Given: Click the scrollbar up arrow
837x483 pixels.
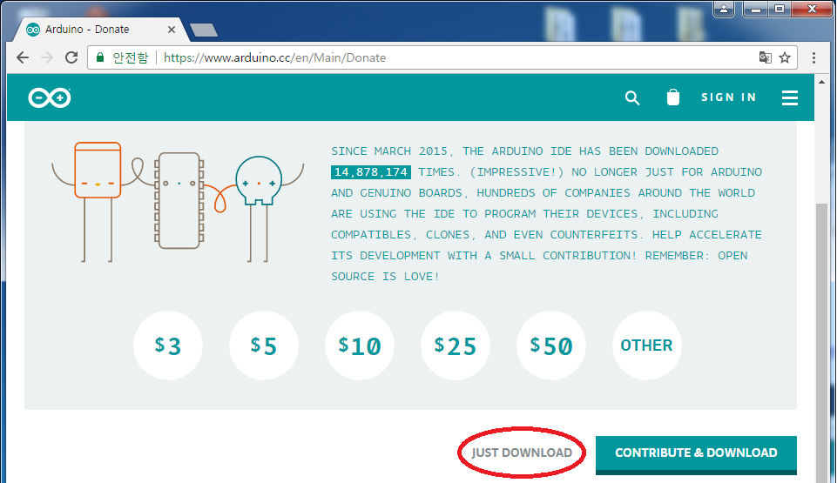Looking at the screenshot, I should (821, 82).
